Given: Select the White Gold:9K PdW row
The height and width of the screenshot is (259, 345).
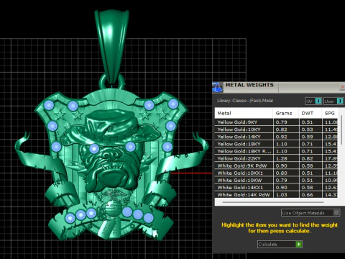Looking at the screenshot, I should coord(276,165).
